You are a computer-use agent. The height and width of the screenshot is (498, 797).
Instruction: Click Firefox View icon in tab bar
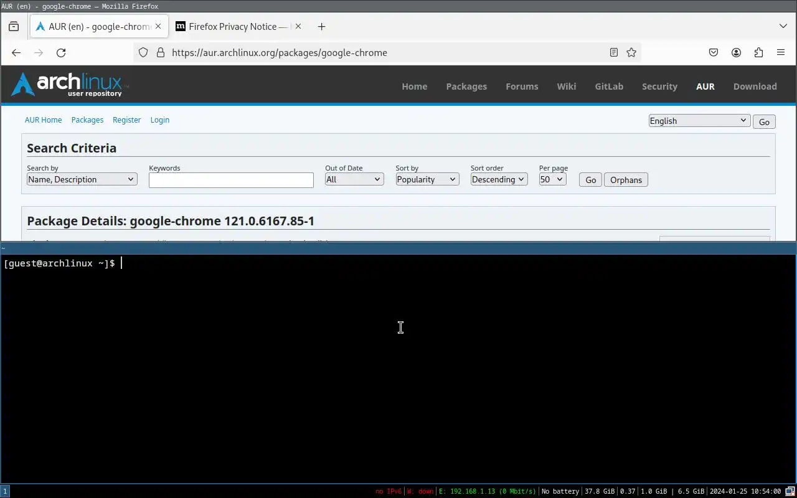coord(14,27)
